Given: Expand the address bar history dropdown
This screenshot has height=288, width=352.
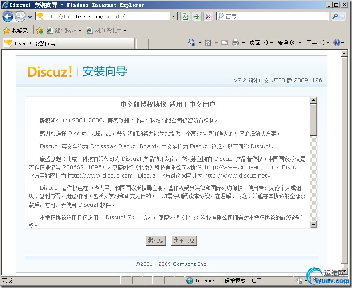Looking at the screenshot, I should click(x=174, y=16).
